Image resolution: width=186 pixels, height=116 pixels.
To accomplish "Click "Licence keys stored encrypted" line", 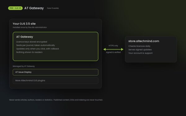I will [x=32, y=42].
